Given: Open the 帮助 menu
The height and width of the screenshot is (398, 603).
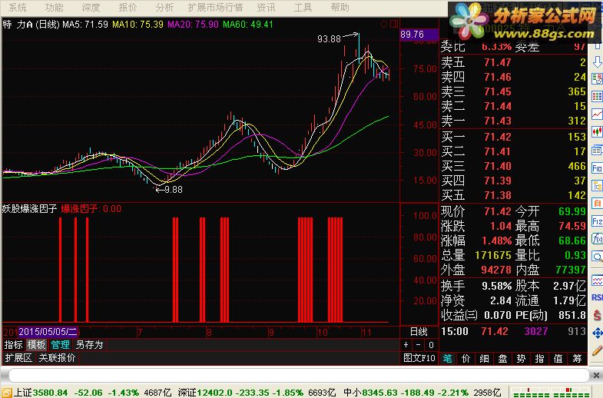Looking at the screenshot, I should pos(340,8).
